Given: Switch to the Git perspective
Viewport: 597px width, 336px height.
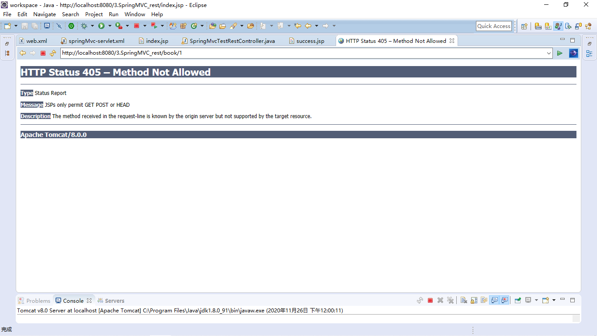Looking at the screenshot, I should pyautogui.click(x=548, y=26).
